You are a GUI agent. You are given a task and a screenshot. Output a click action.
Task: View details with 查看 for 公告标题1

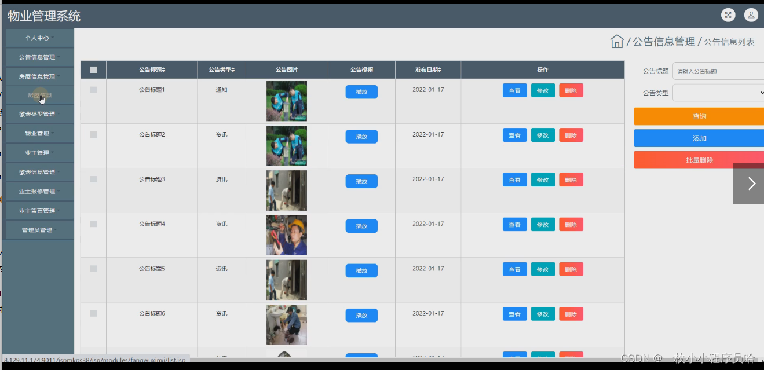[x=514, y=90]
